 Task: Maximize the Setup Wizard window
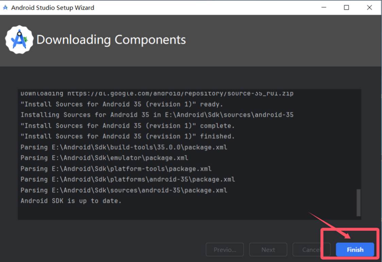click(x=346, y=7)
